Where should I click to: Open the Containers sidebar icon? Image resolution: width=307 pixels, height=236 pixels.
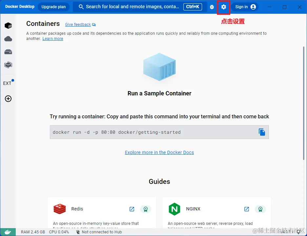coord(8,26)
